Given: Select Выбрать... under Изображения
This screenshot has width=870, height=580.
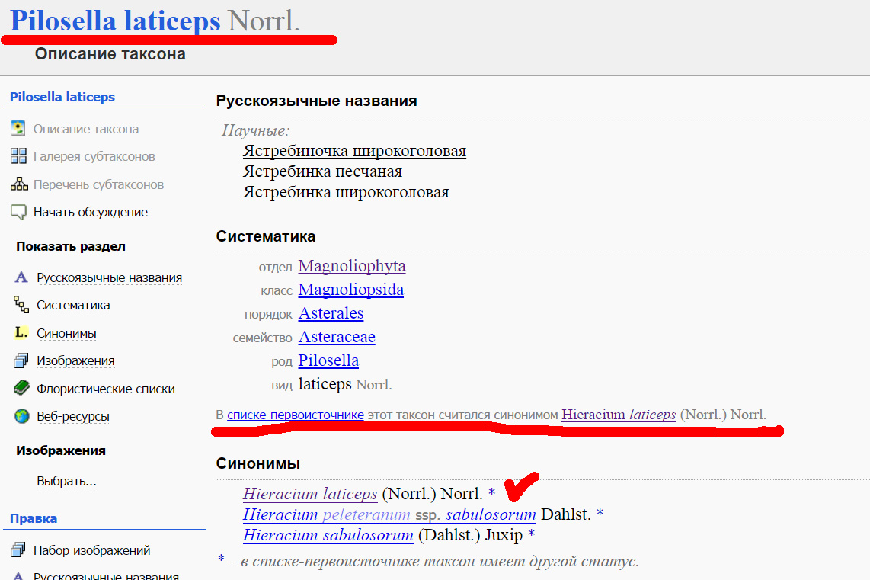Looking at the screenshot, I should point(66,482).
